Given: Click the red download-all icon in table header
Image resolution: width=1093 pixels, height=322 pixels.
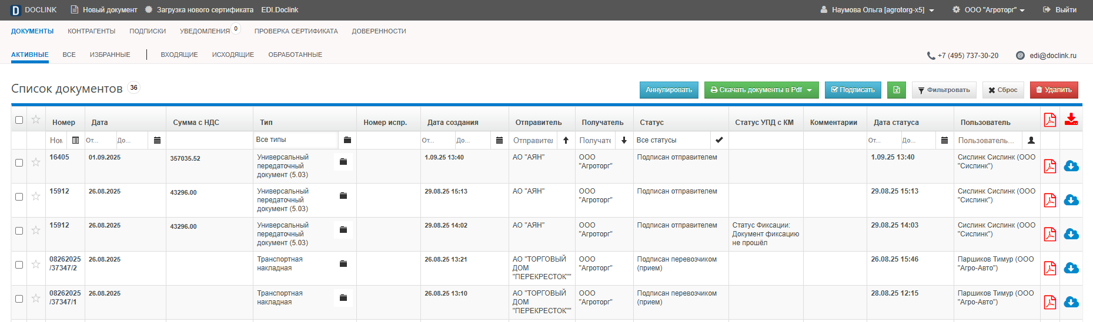Looking at the screenshot, I should click(x=1071, y=119).
